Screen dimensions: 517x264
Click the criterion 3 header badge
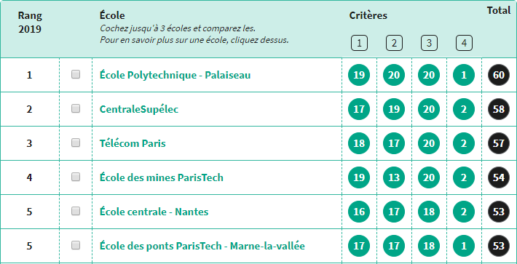[x=429, y=43]
